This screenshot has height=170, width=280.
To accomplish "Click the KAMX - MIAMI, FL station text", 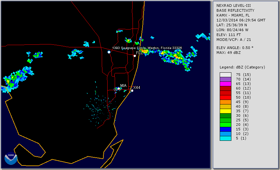I will coord(233,15).
